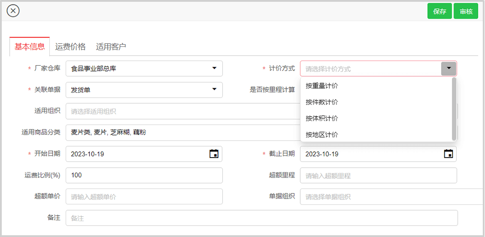Expand the 关联单据 dropdown arrow
485x237 pixels.
pyautogui.click(x=214, y=90)
